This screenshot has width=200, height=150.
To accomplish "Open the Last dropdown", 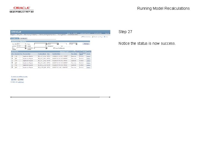I will coord(53,44).
